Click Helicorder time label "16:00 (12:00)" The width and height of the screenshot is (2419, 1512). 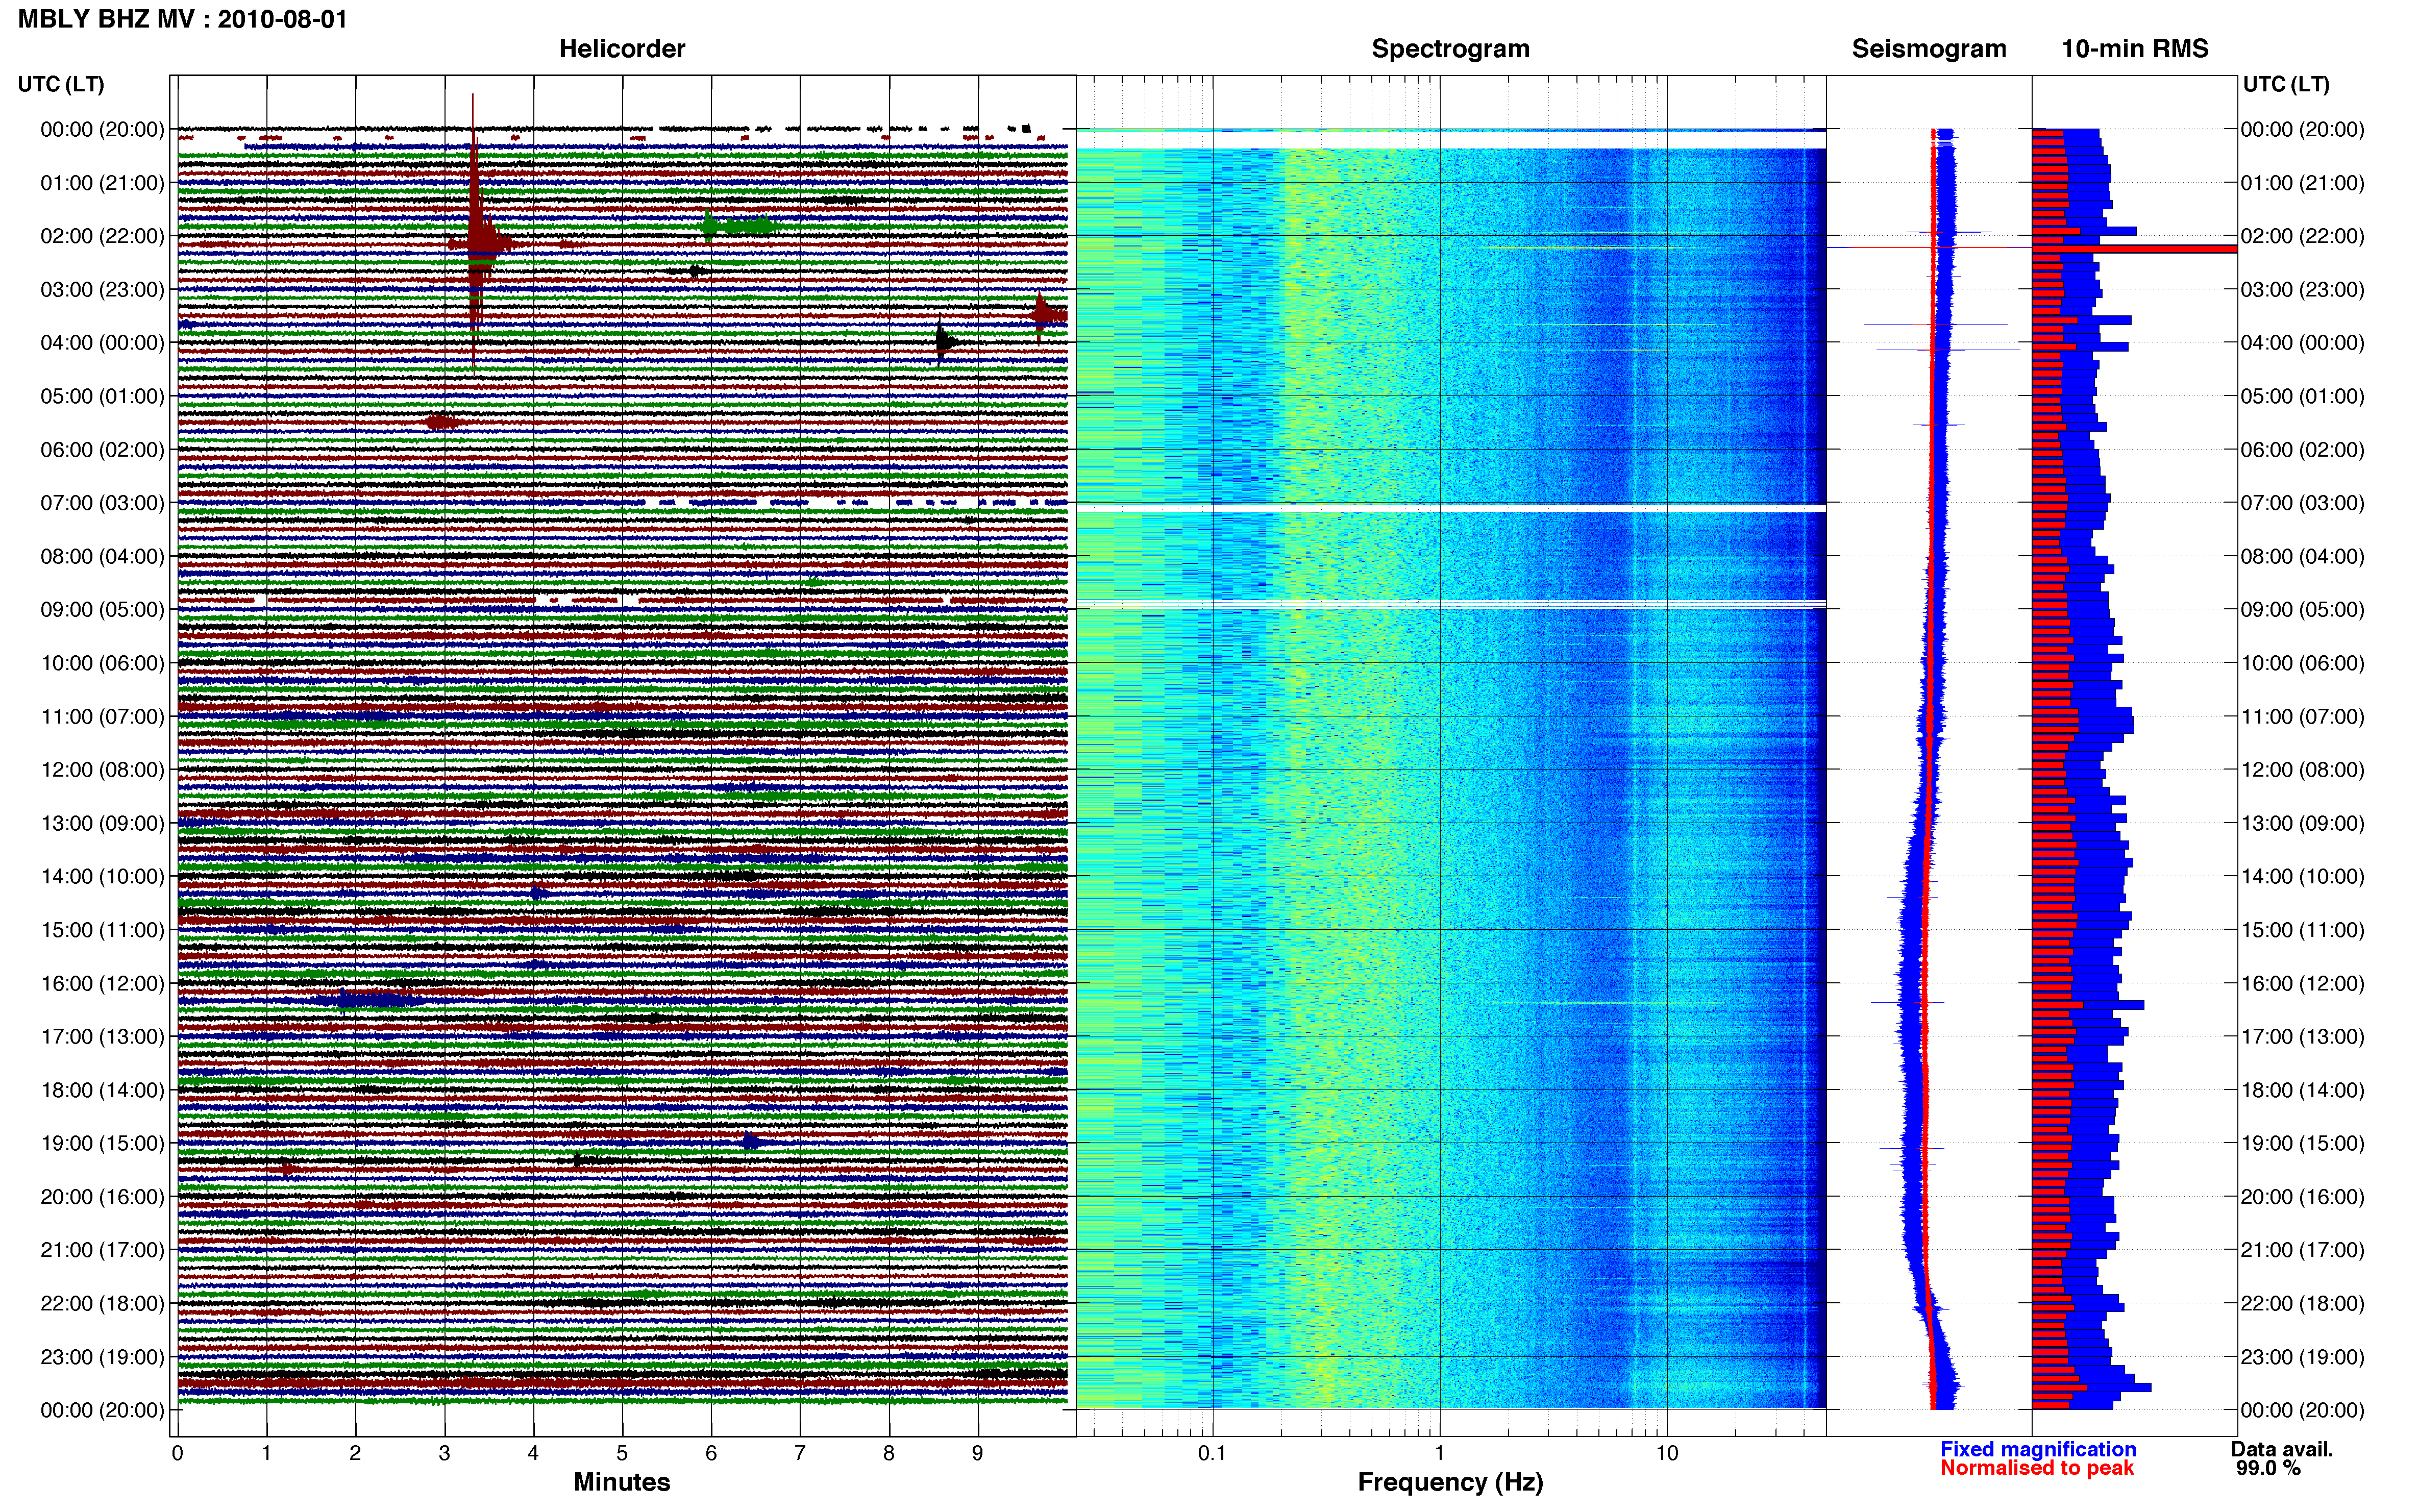[102, 983]
